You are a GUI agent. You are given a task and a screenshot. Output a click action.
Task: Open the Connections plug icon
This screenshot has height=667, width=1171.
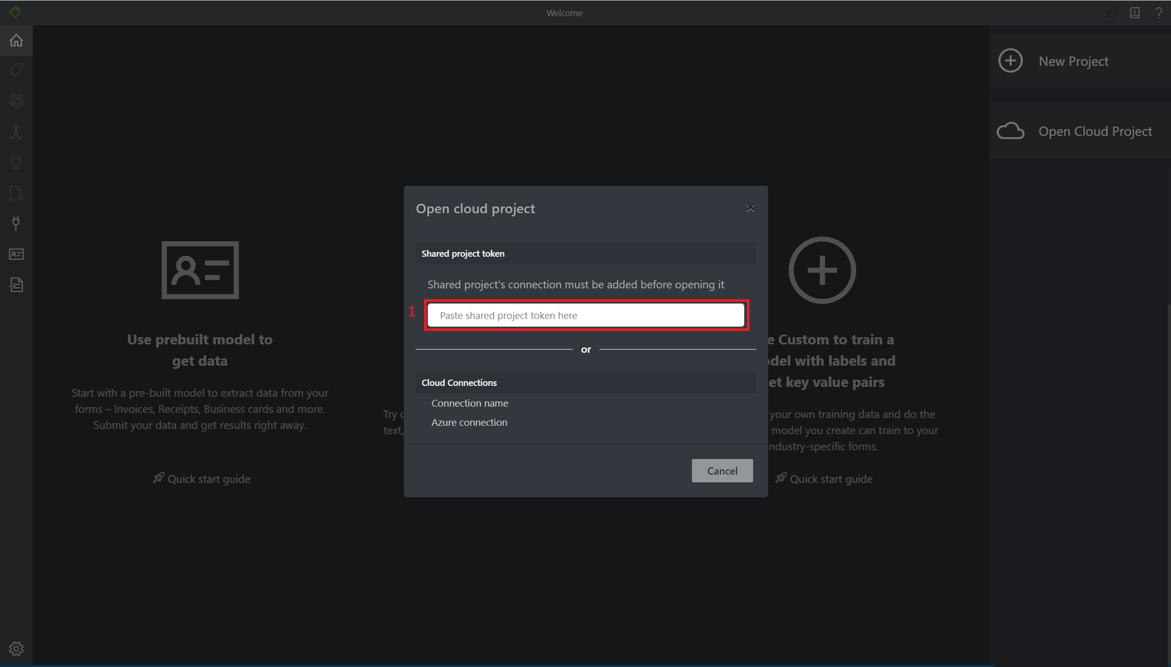[16, 224]
